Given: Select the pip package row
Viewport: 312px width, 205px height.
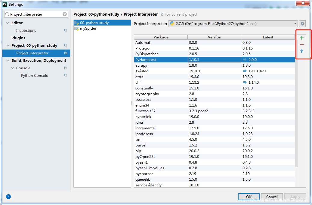Looking at the screenshot, I should (x=214, y=151).
